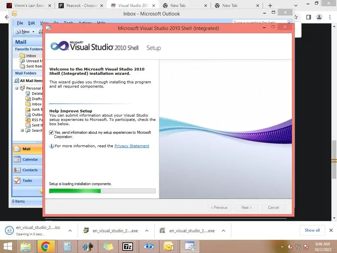Open the New dropdown arrow in Outlook

(33, 32)
